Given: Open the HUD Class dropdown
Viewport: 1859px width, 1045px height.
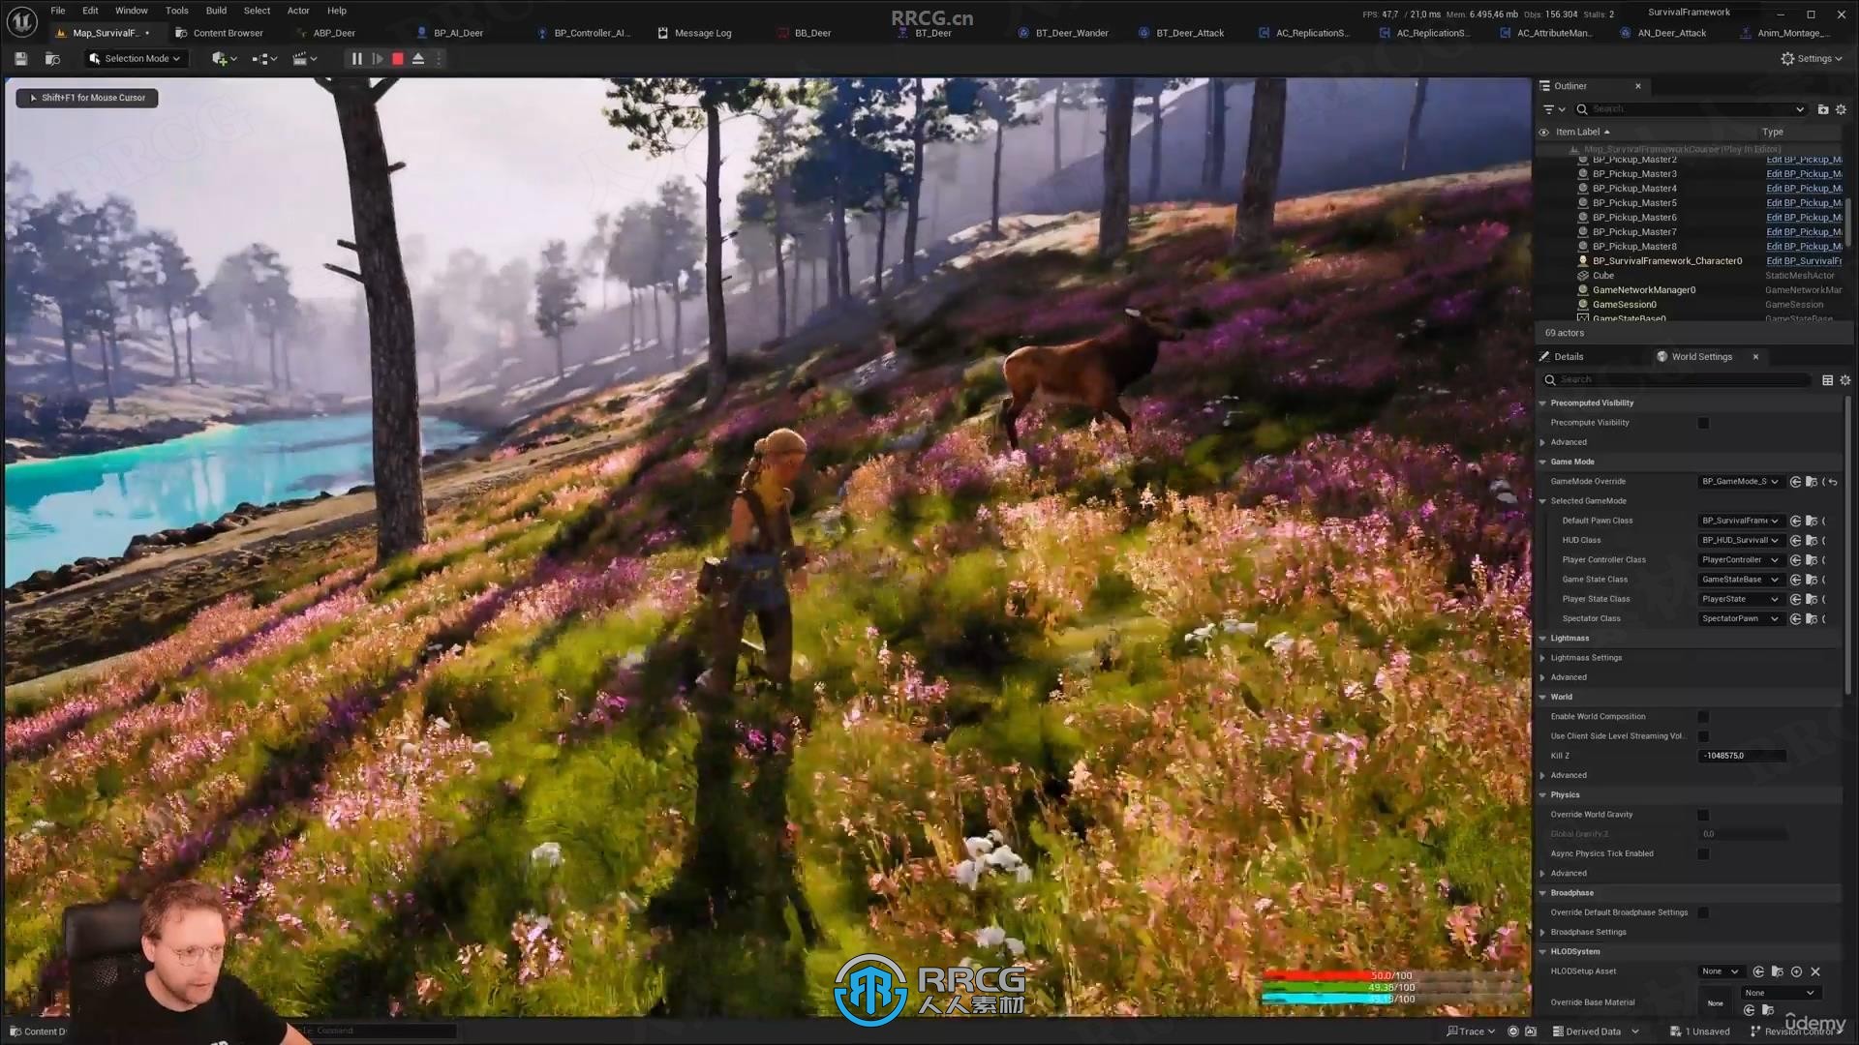Looking at the screenshot, I should pyautogui.click(x=1740, y=541).
